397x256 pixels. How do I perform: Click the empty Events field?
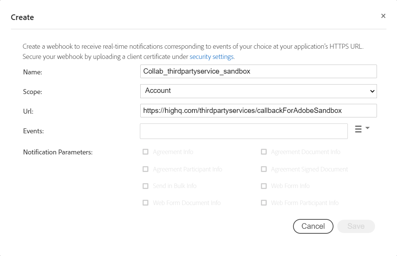point(243,131)
